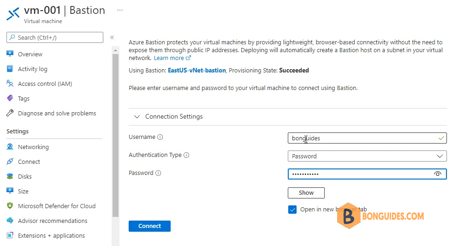Click into the Username field
The height and width of the screenshot is (246, 452).
367,138
